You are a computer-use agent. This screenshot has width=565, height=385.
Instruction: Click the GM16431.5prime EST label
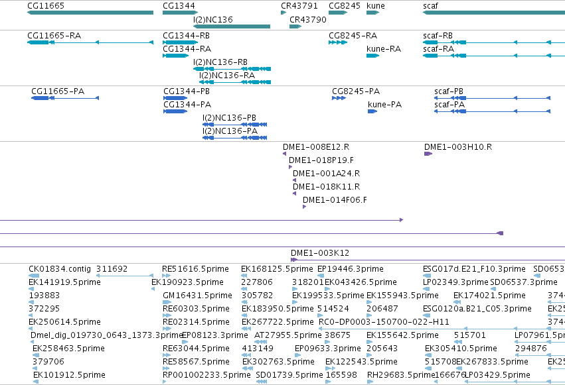point(197,296)
